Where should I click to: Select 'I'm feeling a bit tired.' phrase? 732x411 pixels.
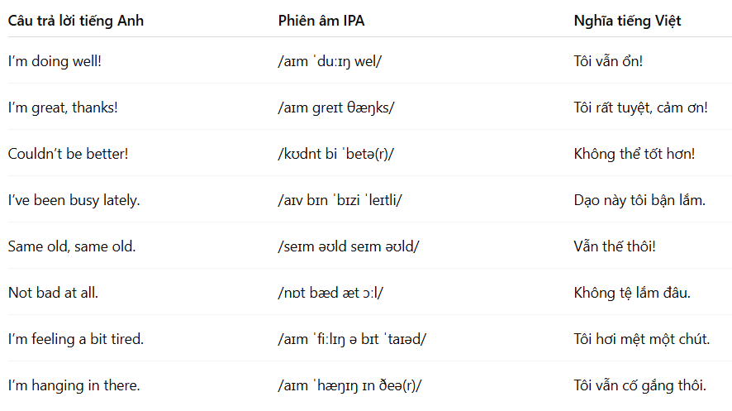76,338
